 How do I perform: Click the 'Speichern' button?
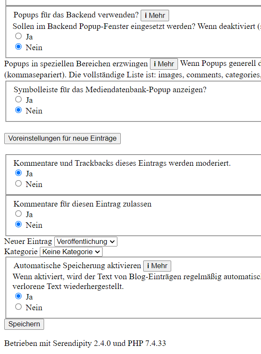pos(24,324)
